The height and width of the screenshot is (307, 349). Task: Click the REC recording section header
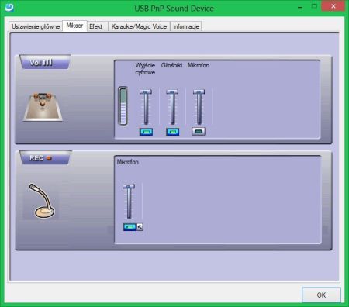point(45,158)
